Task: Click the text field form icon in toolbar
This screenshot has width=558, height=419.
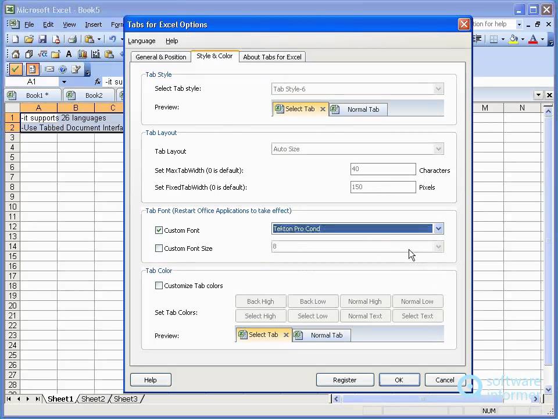Action: (x=49, y=69)
